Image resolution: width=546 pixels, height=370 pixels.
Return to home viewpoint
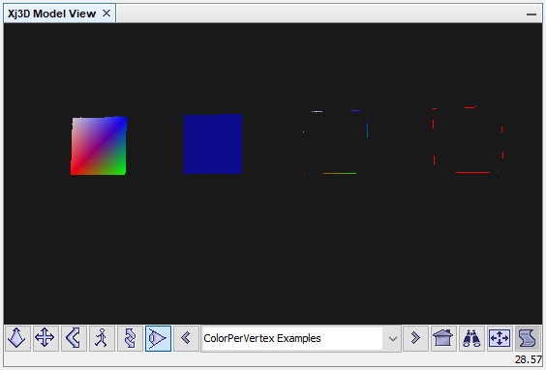point(443,338)
